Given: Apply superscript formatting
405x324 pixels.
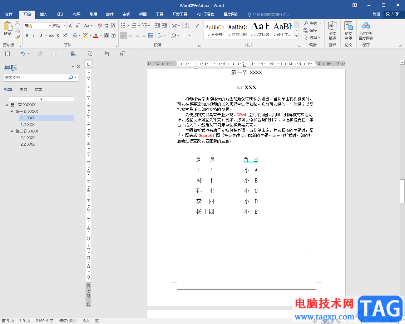Looking at the screenshot, I should coord(65,35).
